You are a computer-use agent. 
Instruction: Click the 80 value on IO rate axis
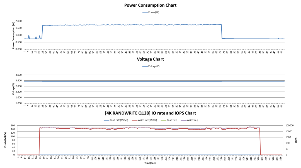pyautogui.click(x=13, y=140)
